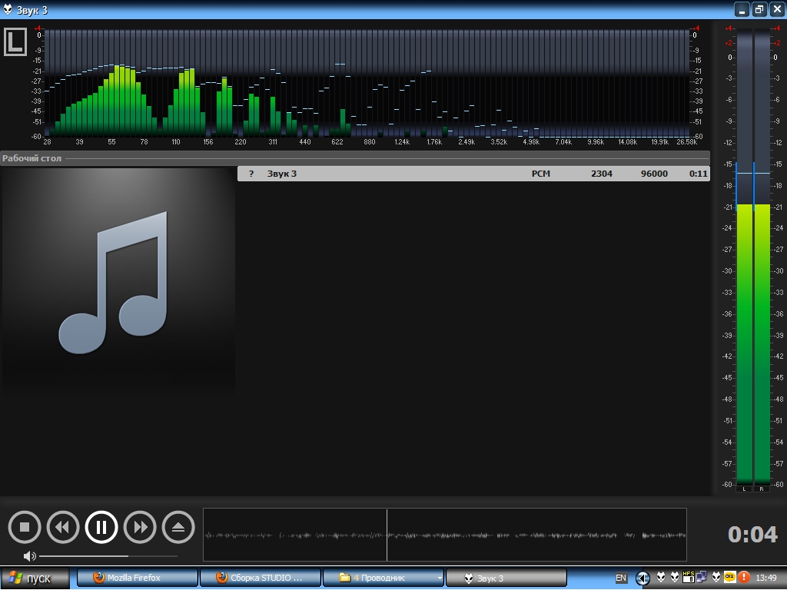Switch to the Mozilla Firefox taskbar window

(x=137, y=578)
